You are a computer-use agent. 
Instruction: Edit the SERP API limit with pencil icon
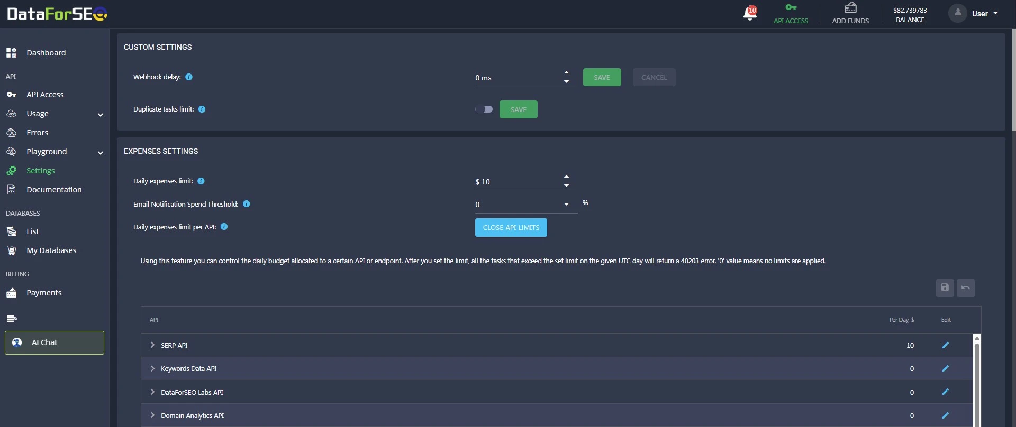point(946,345)
